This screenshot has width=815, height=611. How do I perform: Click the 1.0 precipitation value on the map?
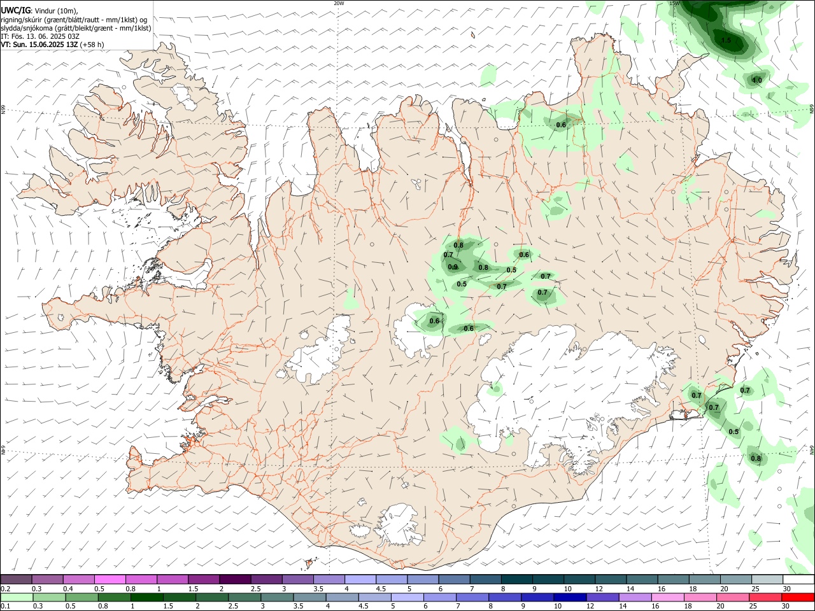pyautogui.click(x=757, y=80)
